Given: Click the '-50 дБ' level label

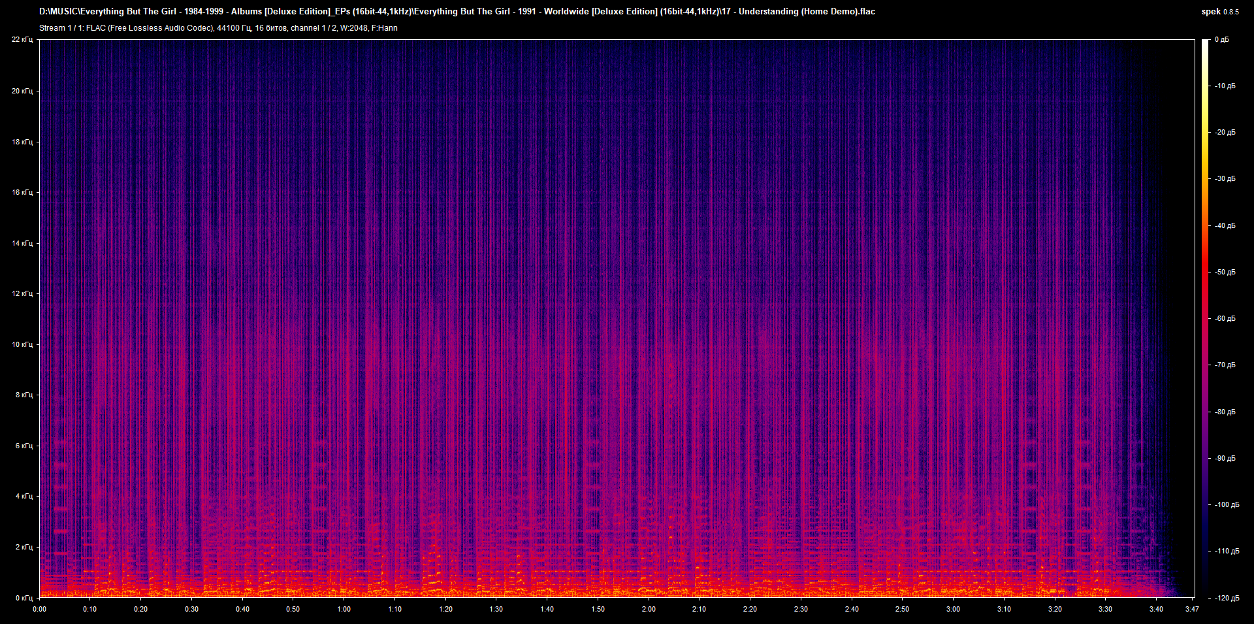Looking at the screenshot, I should click(1225, 272).
